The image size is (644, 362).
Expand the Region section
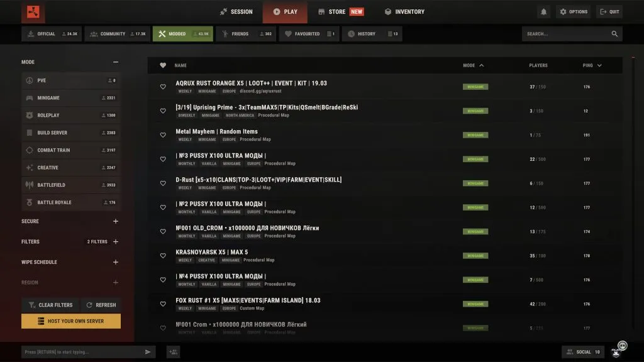(116, 282)
